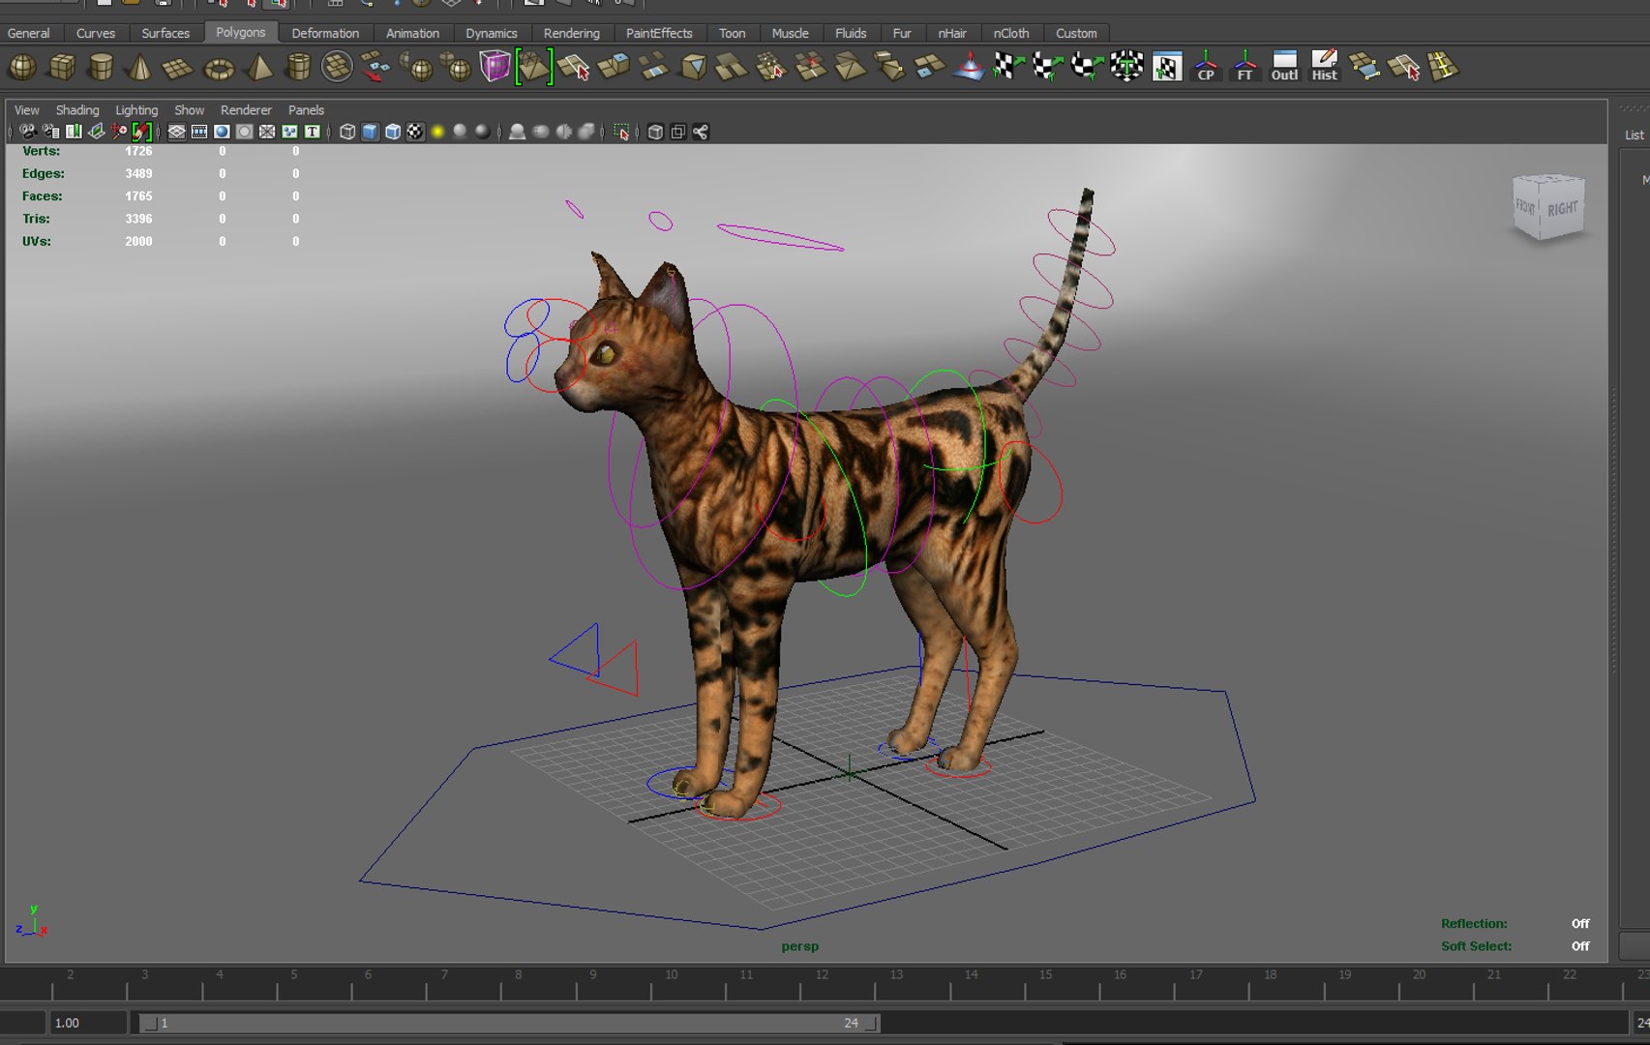Click the List menu in right panel

(x=1634, y=135)
